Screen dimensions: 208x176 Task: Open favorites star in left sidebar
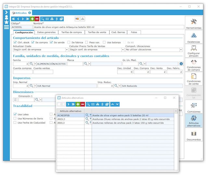click(x=6, y=22)
